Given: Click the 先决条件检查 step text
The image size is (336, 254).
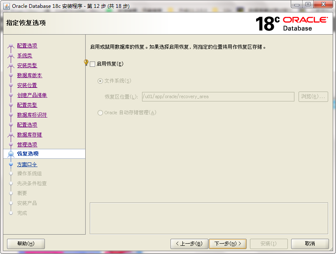Looking at the screenshot, I should [x=32, y=183].
